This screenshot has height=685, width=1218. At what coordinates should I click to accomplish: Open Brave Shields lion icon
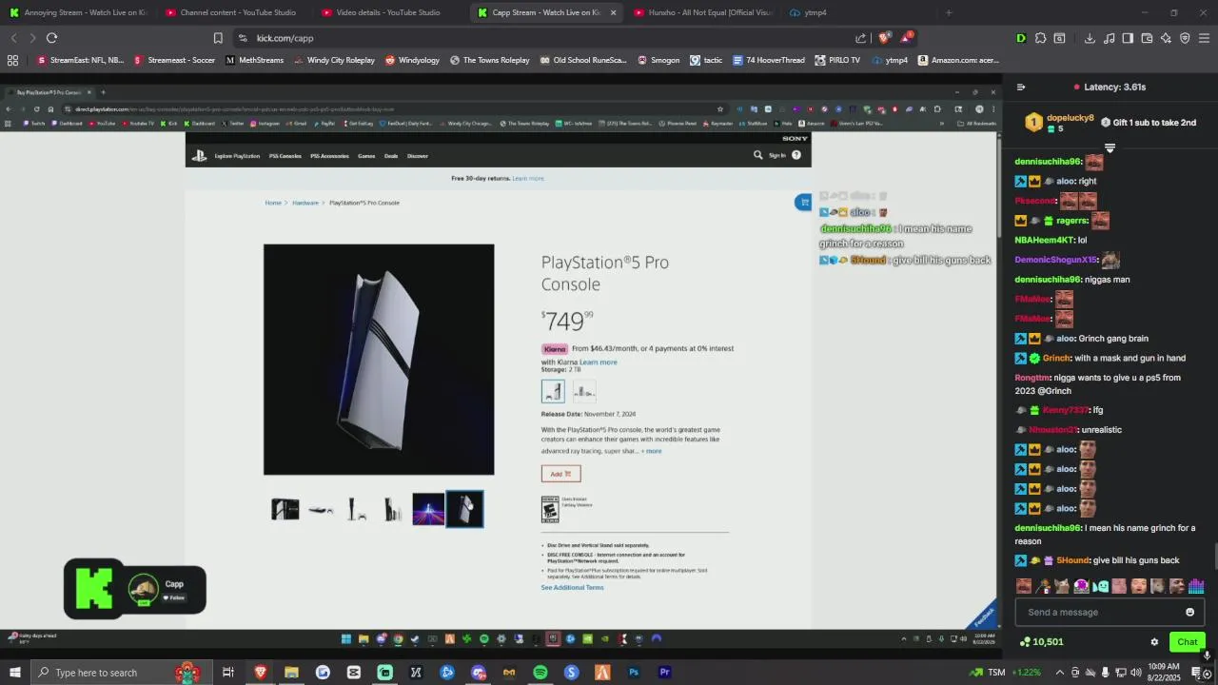click(884, 38)
